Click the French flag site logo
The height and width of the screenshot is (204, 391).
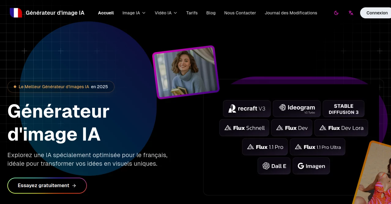(16, 13)
